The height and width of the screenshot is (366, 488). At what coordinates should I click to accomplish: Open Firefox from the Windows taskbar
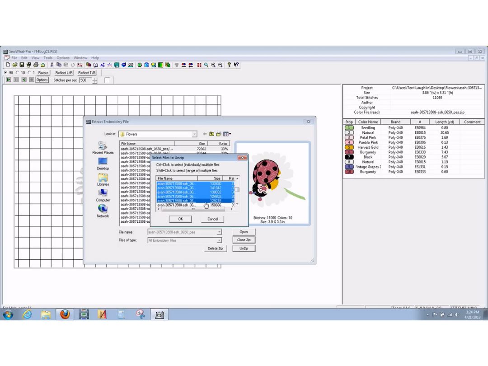(65, 314)
